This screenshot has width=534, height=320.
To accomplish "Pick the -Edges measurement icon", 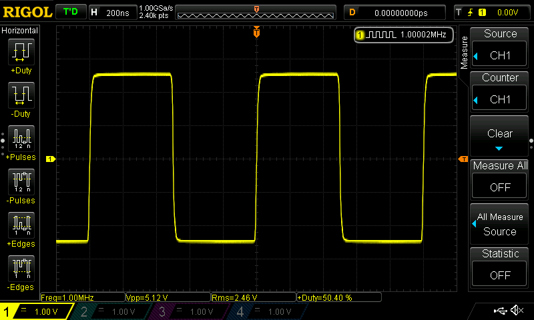I will click(20, 270).
